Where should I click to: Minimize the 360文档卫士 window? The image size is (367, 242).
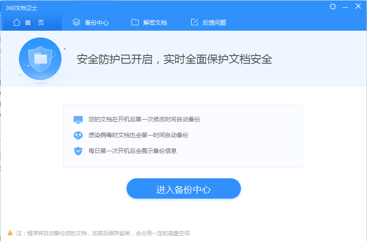[x=345, y=8]
